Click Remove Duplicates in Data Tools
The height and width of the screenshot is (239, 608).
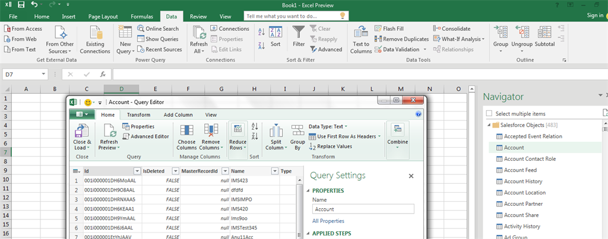pyautogui.click(x=401, y=39)
